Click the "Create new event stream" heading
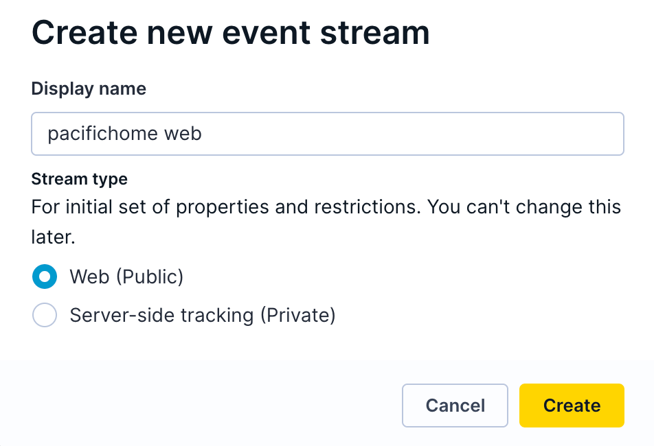The width and height of the screenshot is (654, 446). [231, 32]
